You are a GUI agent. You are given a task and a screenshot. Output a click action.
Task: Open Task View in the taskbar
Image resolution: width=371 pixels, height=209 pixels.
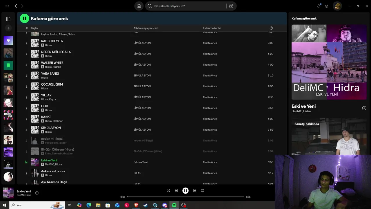tap(70, 205)
